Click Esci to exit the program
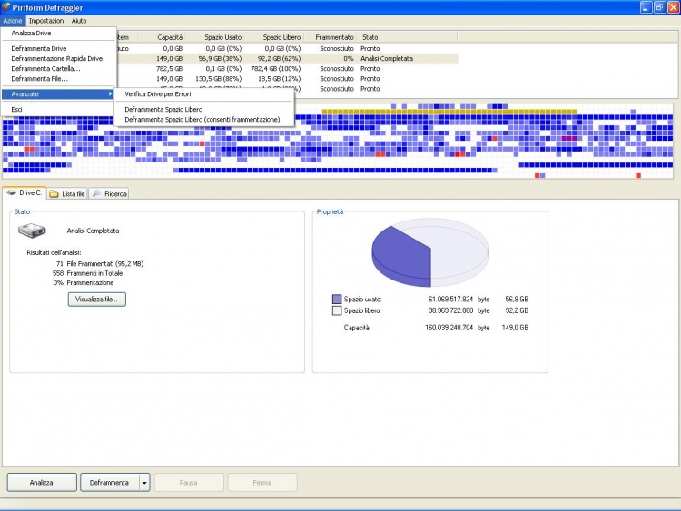Image resolution: width=681 pixels, height=511 pixels. 59,110
